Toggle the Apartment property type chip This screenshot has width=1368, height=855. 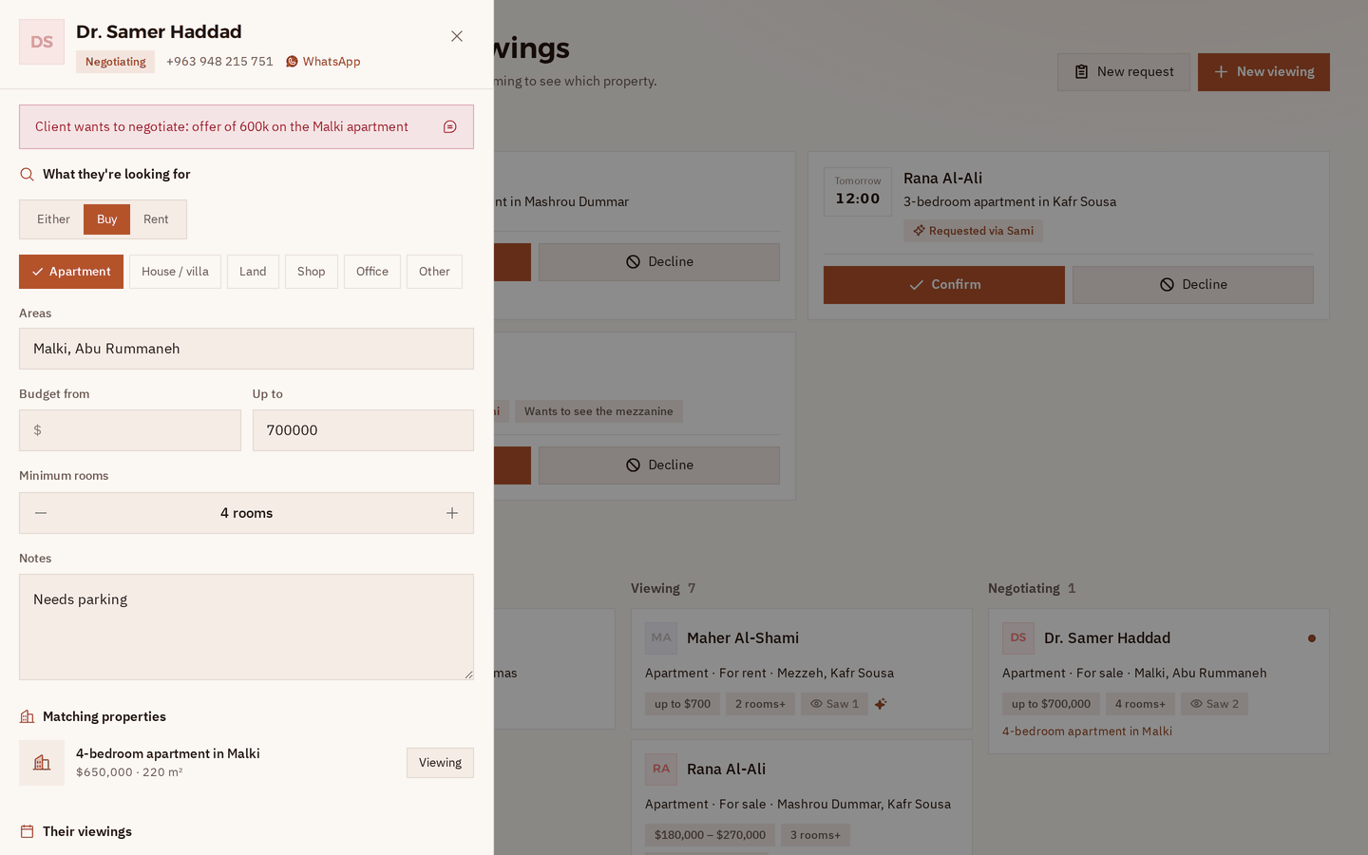71,272
